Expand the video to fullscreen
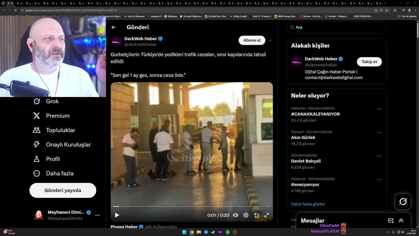The image size is (419, 236). (x=266, y=215)
